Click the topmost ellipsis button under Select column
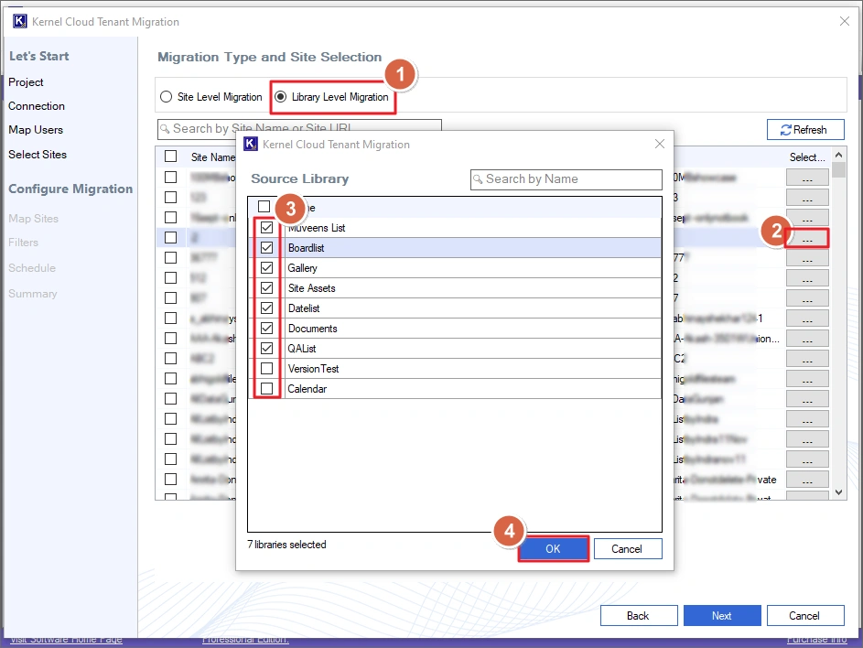Image resolution: width=863 pixels, height=648 pixels. [x=806, y=178]
